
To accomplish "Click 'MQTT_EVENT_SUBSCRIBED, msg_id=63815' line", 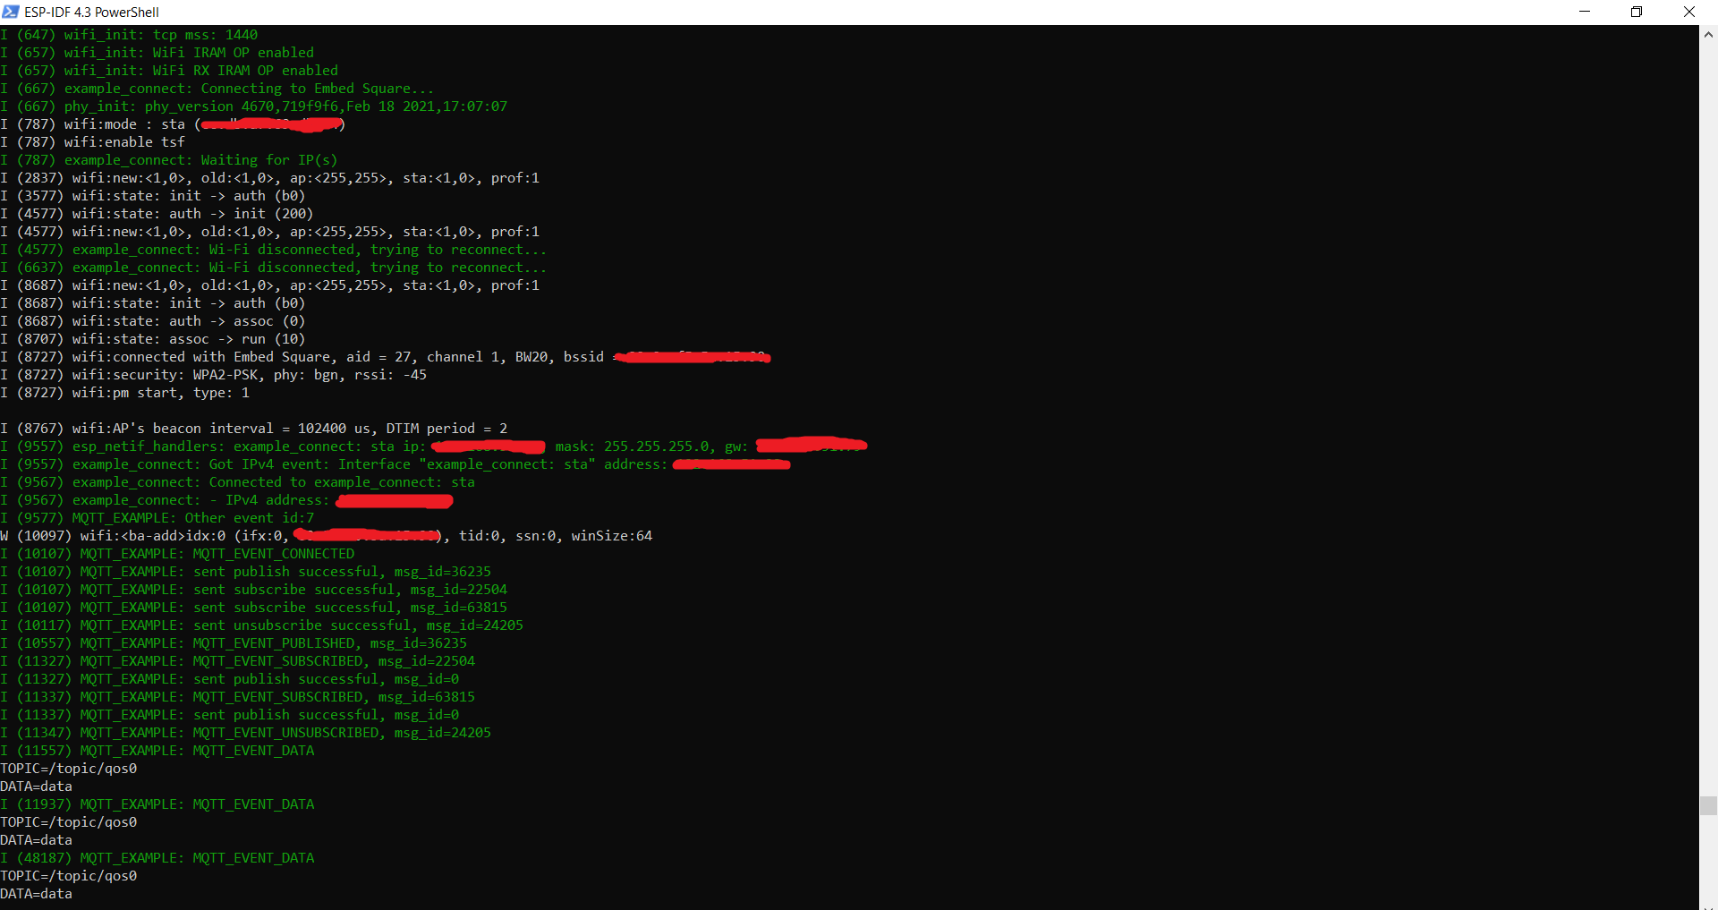I will tap(237, 697).
